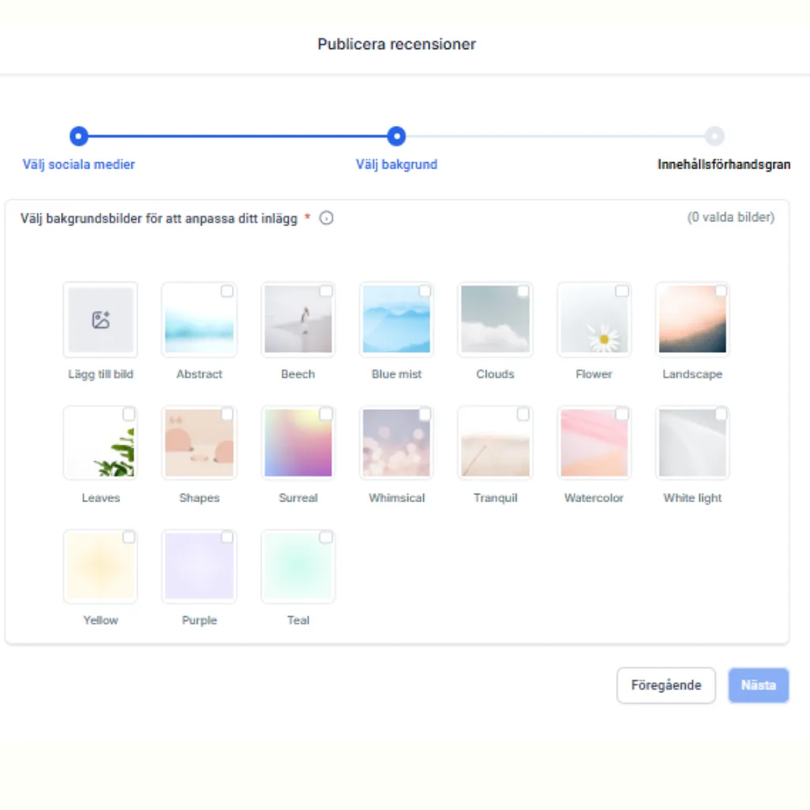Tick the Shapes background checkbox

[227, 414]
